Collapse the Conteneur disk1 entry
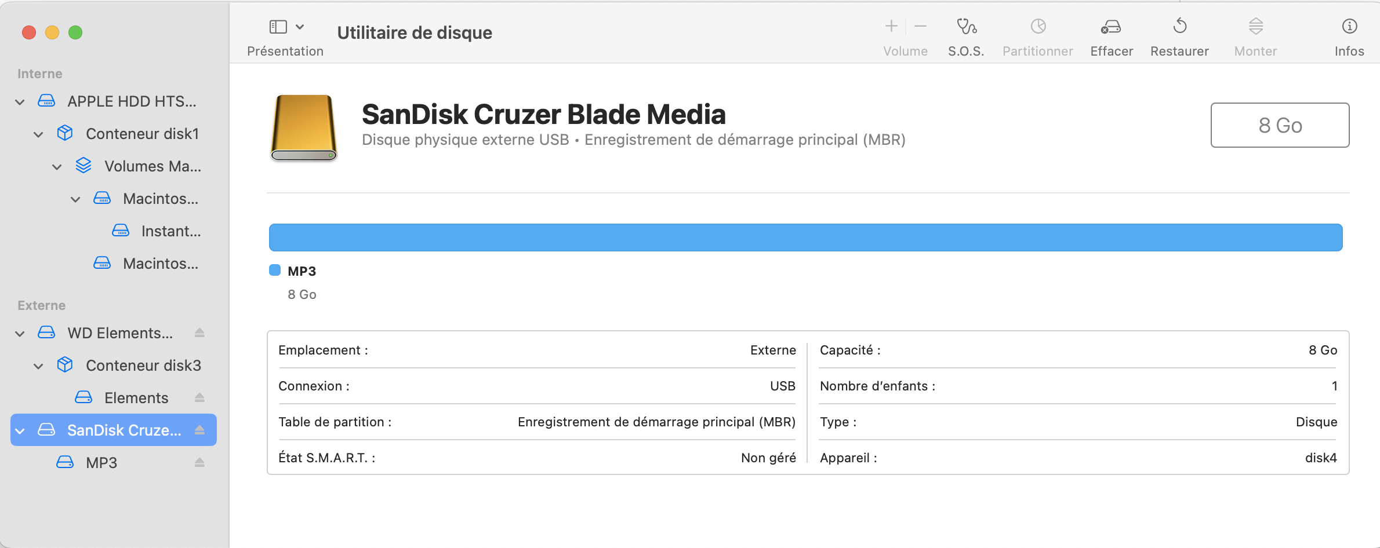The height and width of the screenshot is (548, 1380). (x=39, y=134)
